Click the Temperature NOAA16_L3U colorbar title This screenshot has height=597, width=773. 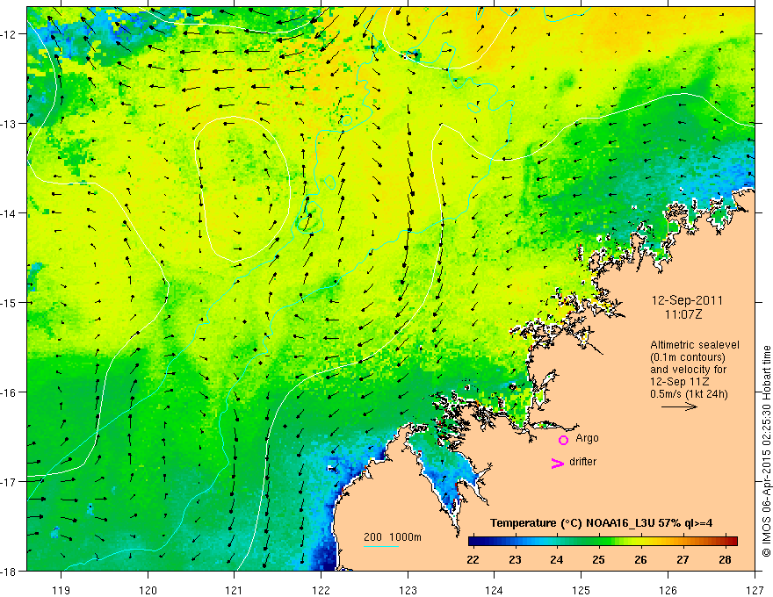601,523
